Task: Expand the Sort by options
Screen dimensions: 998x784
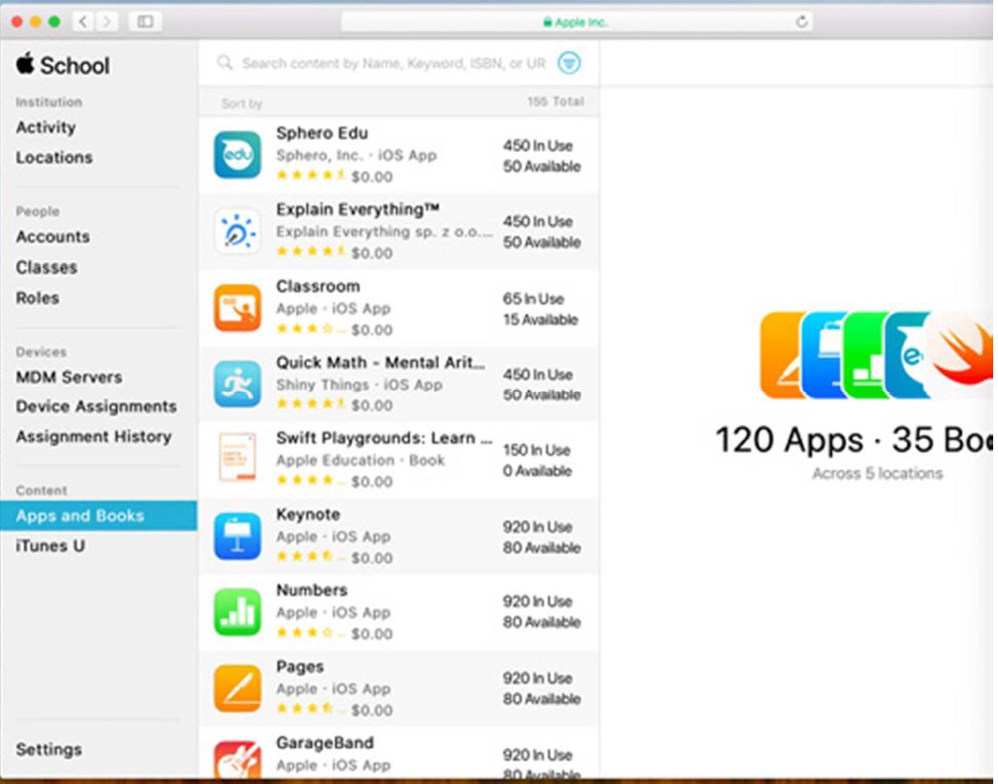Action: click(x=242, y=103)
